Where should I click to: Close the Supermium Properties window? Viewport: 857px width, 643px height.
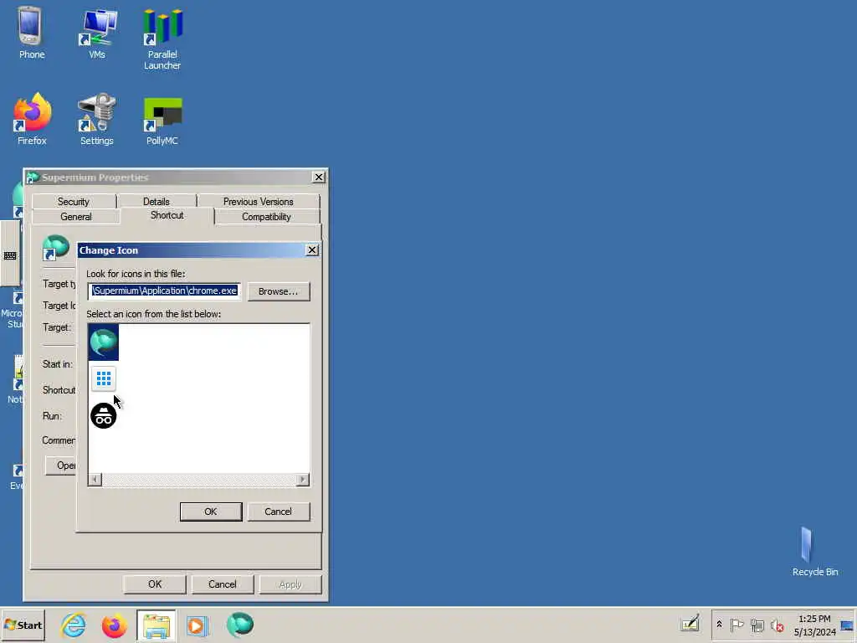pos(319,177)
